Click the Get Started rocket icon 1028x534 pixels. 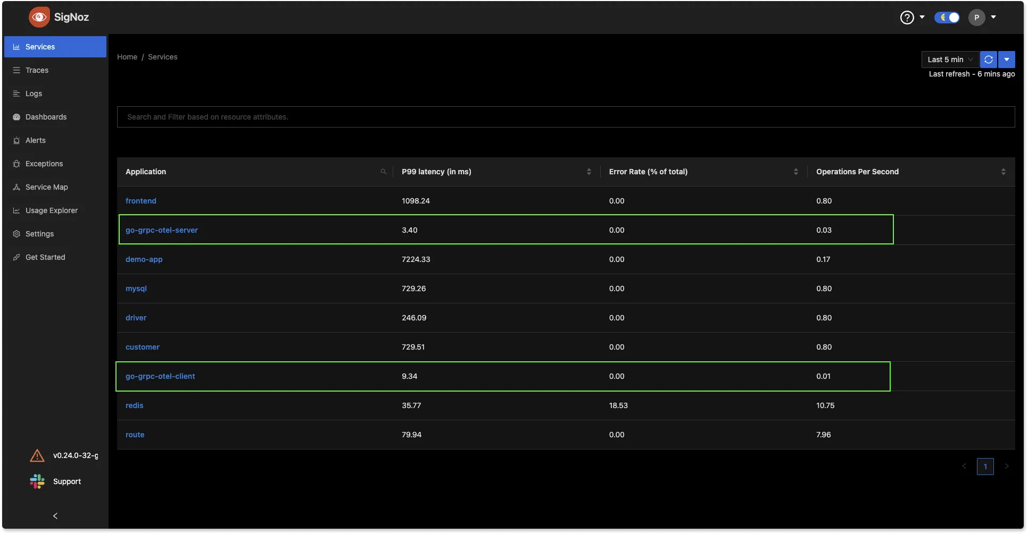click(16, 257)
